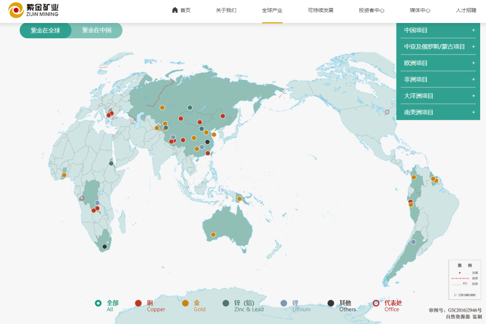Open 可持续发展 menu item
486x324 pixels.
(320, 10)
